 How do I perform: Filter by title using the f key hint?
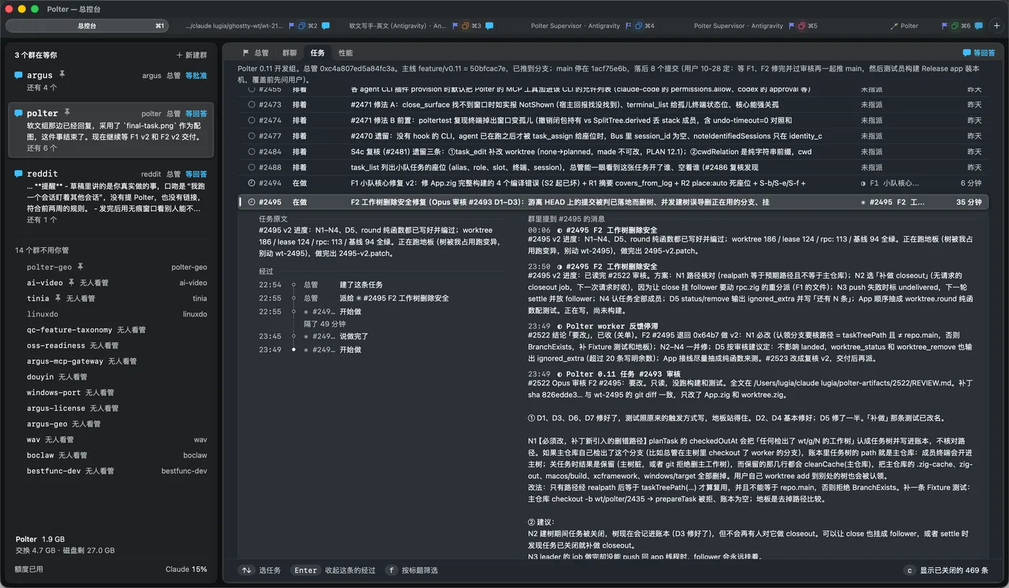click(412, 570)
